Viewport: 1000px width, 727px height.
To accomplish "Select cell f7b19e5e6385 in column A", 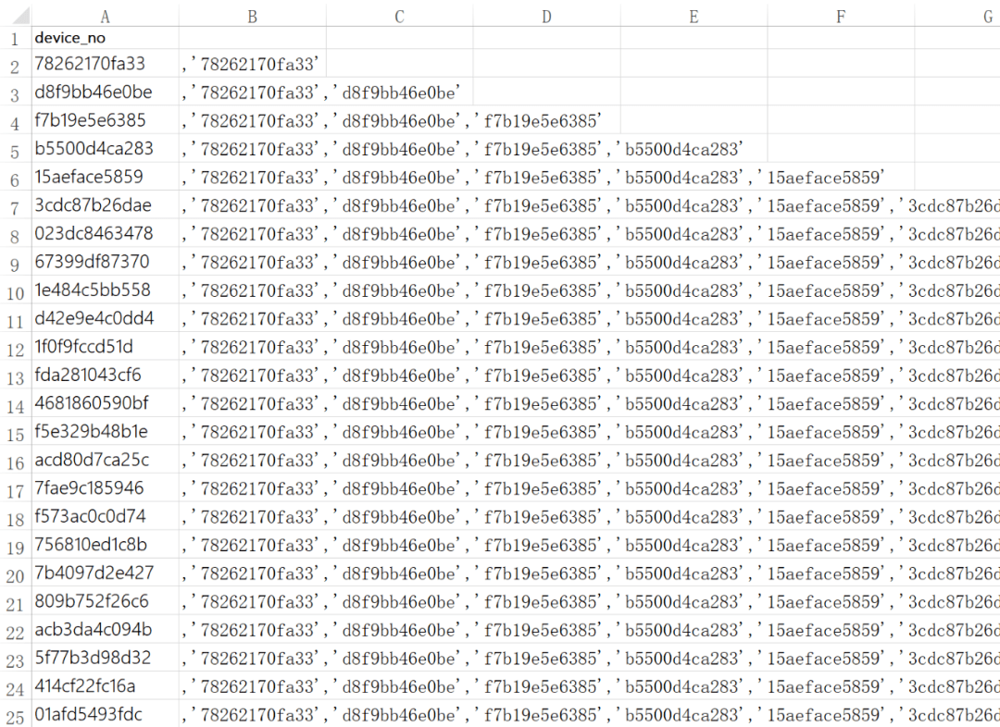I will pos(106,120).
